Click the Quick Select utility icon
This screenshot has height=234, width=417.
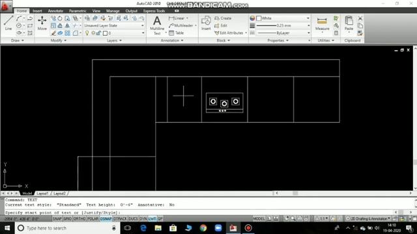coord(336,18)
